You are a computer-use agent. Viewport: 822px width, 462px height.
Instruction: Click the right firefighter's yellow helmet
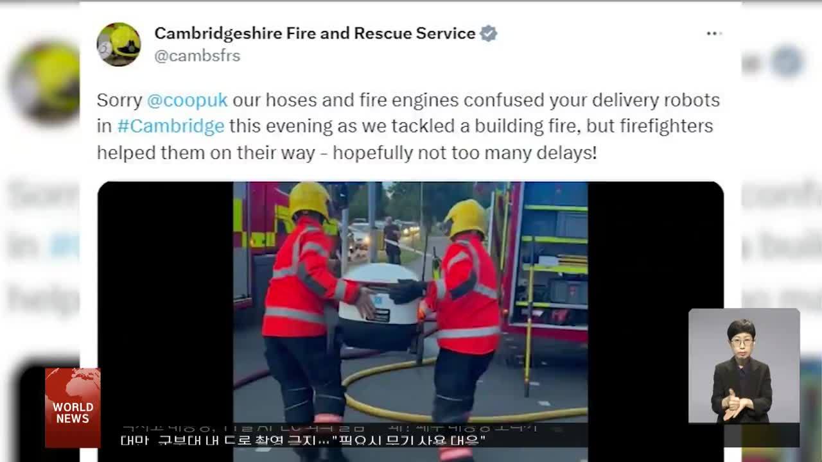[x=465, y=218]
